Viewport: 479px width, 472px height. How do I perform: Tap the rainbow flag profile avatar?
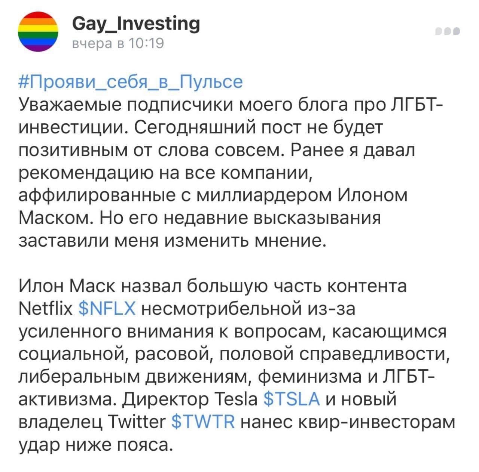coord(38,32)
